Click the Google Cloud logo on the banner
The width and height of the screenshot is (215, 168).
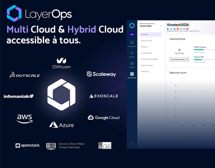[x=104, y=118]
